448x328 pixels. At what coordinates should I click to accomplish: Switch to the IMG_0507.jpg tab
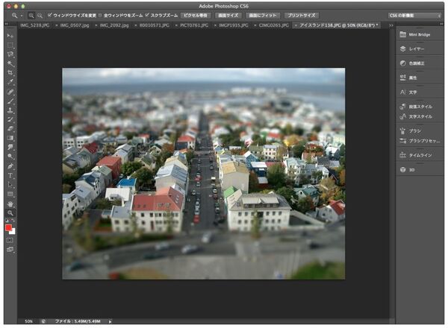point(75,25)
